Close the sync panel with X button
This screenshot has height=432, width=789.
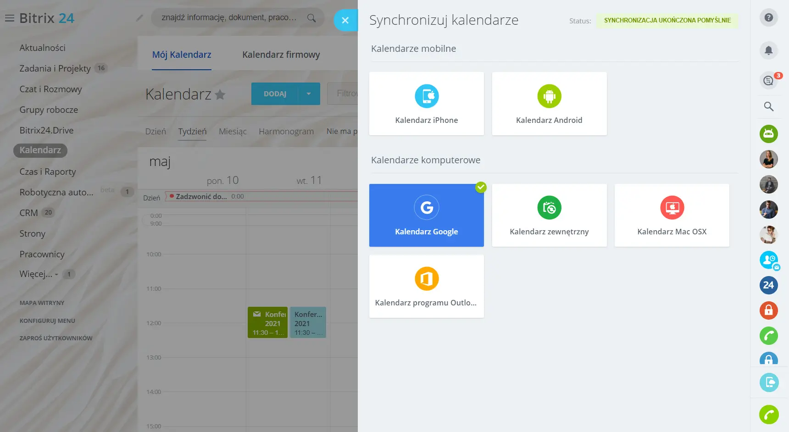pos(345,20)
